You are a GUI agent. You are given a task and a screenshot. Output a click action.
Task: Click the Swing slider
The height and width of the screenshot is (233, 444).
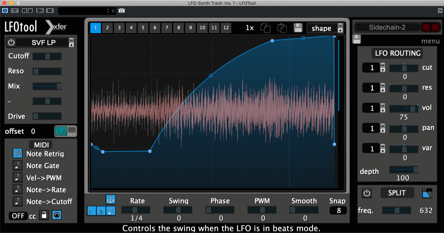point(178,210)
